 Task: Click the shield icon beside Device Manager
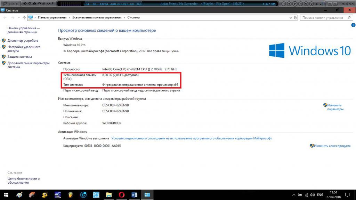tap(3, 41)
